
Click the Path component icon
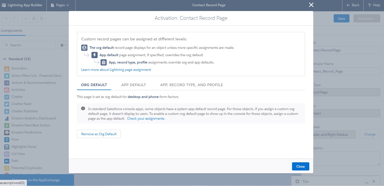click(x=7, y=161)
